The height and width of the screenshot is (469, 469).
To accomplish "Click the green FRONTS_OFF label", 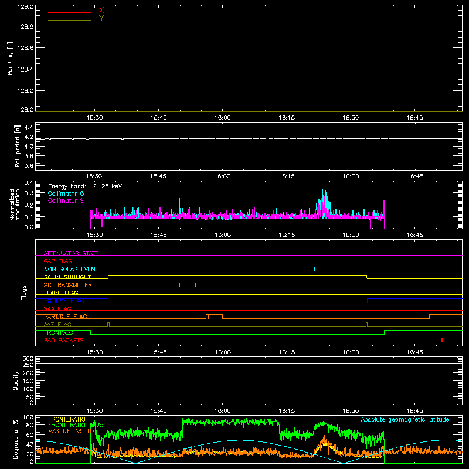I will click(x=62, y=332).
